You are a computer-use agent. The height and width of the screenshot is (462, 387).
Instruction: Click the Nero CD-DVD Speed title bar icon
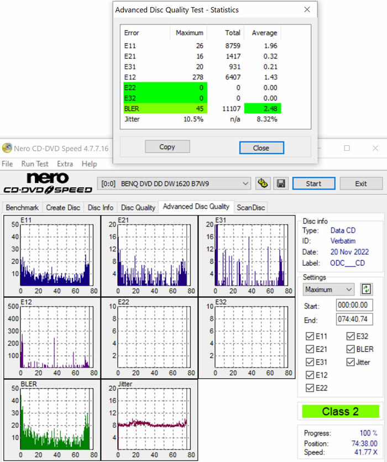(x=7, y=148)
